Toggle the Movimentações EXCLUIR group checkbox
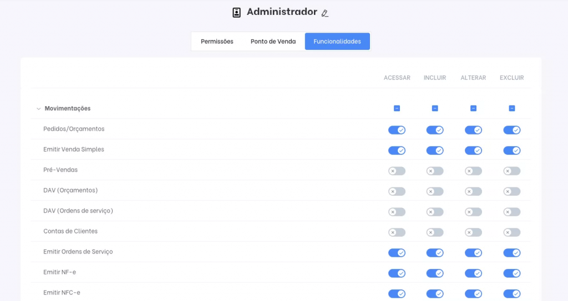Image resolution: width=568 pixels, height=301 pixels. (x=511, y=108)
